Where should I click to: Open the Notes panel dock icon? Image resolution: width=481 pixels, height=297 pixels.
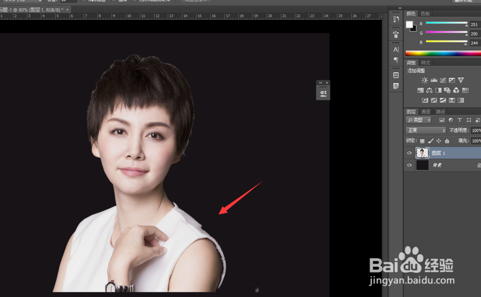[396, 86]
